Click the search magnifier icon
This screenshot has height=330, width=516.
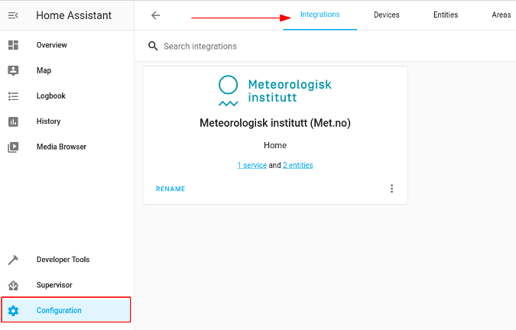[153, 46]
